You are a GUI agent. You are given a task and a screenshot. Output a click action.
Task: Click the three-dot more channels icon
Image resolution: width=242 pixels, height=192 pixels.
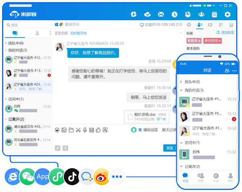point(117,177)
